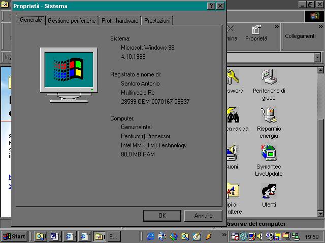
Task: Switch to magnifier search taskbar button
Action: pos(41,236)
